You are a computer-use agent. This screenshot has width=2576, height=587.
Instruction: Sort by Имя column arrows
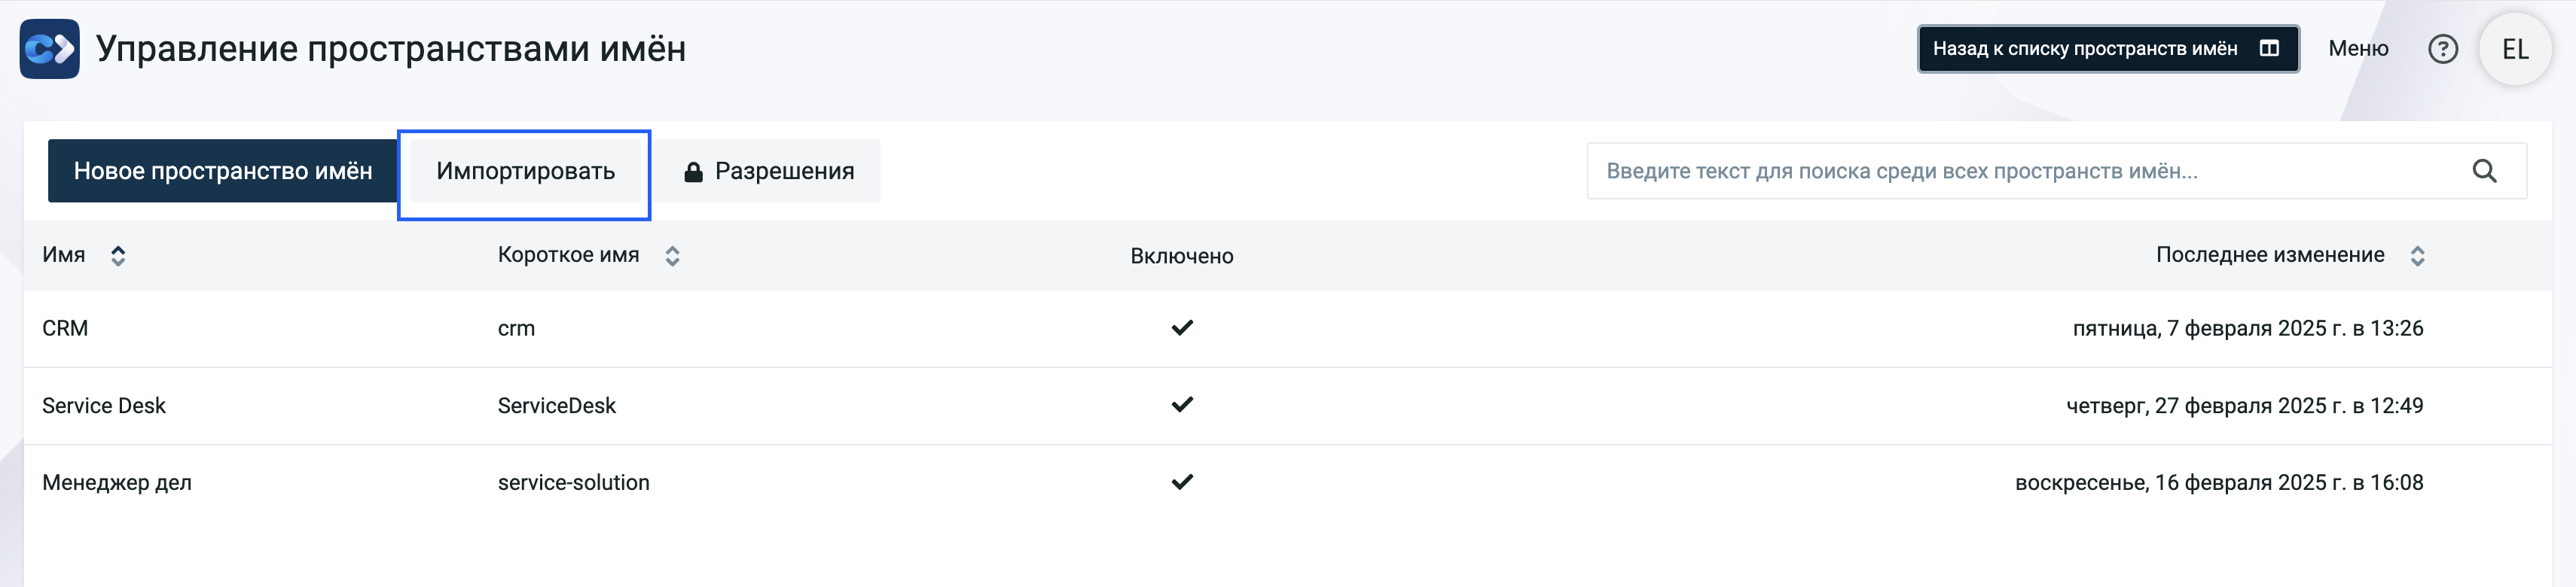tap(118, 256)
